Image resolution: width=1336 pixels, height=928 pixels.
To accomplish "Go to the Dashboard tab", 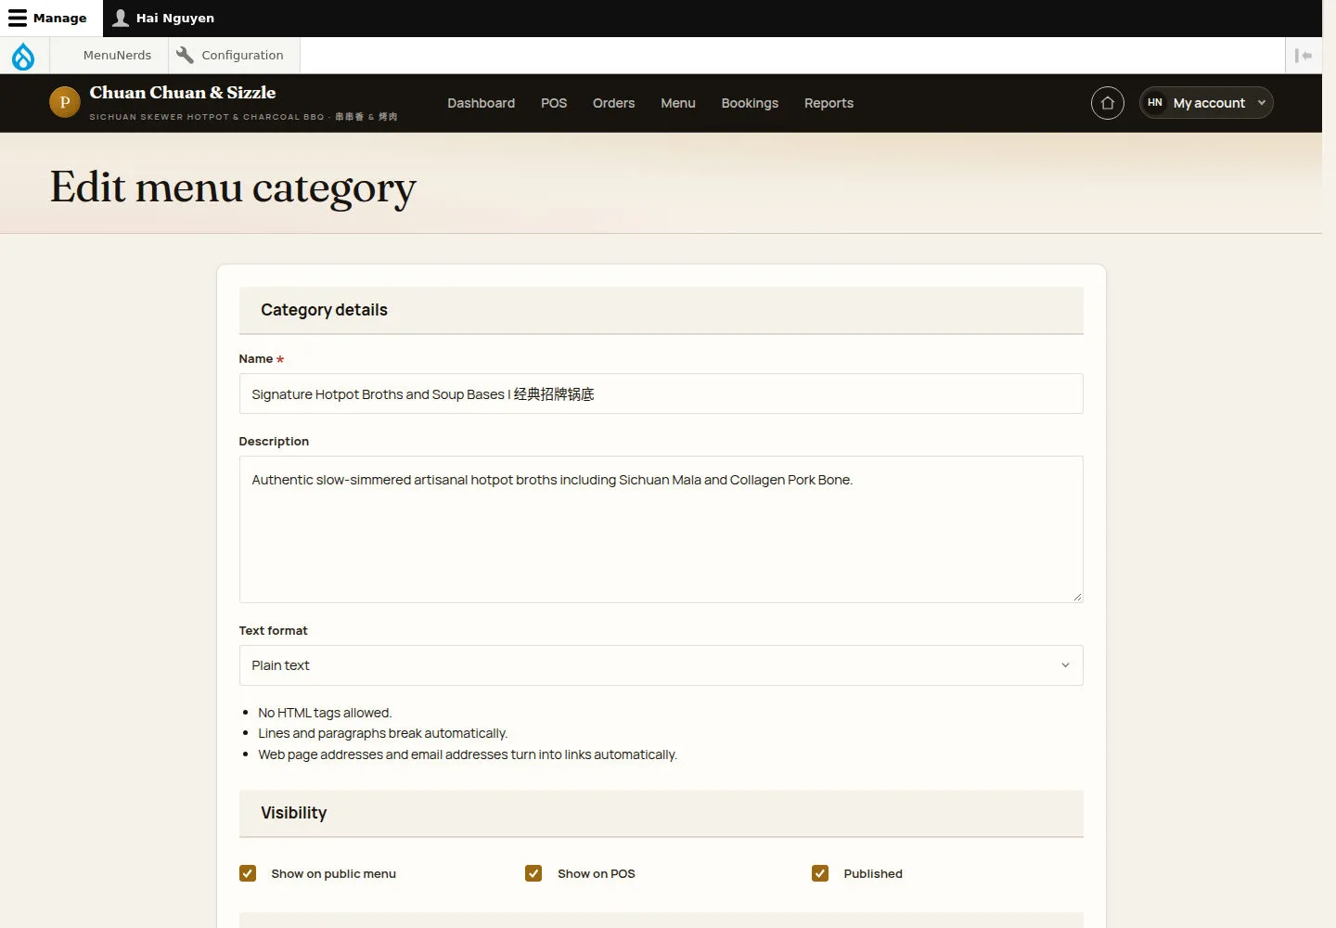I will [x=481, y=103].
